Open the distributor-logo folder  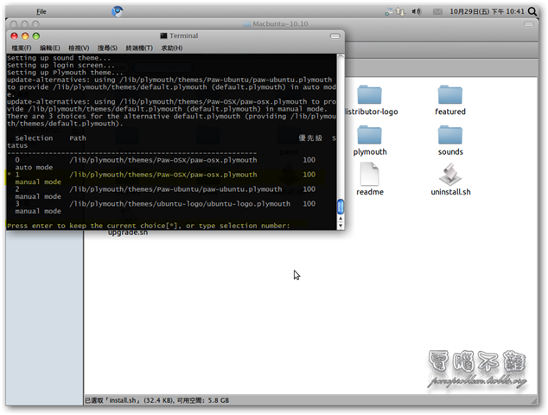372,96
